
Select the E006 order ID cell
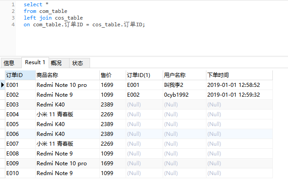coord(20,134)
